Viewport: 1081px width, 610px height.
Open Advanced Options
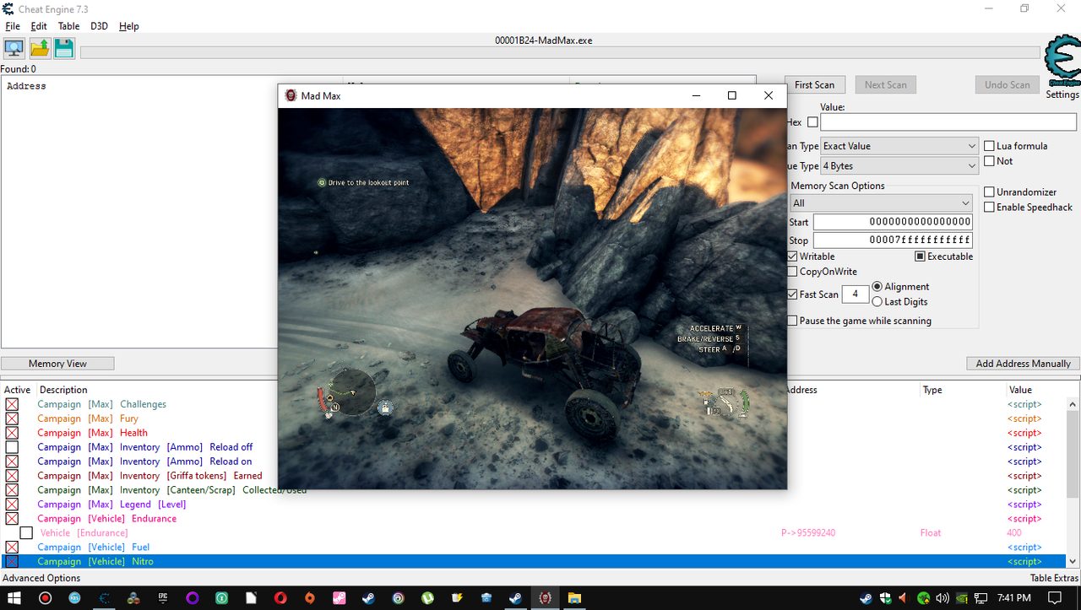[41, 578]
